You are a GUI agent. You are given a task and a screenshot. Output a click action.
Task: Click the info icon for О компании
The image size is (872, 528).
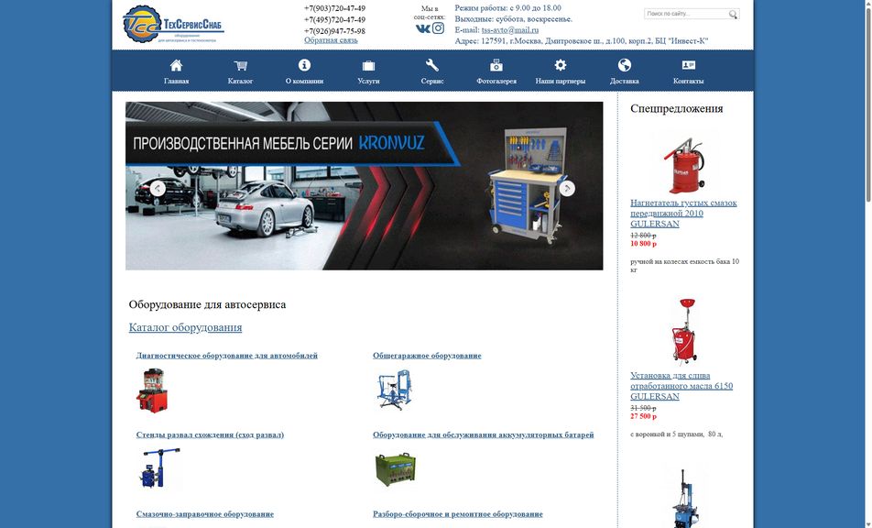(304, 65)
